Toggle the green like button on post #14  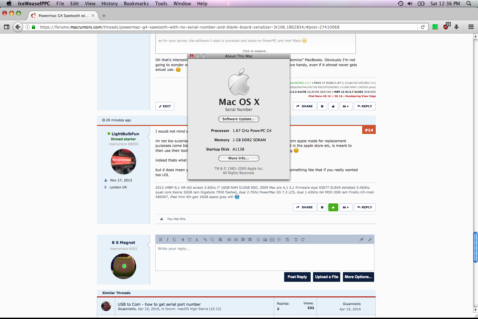pos(333,207)
